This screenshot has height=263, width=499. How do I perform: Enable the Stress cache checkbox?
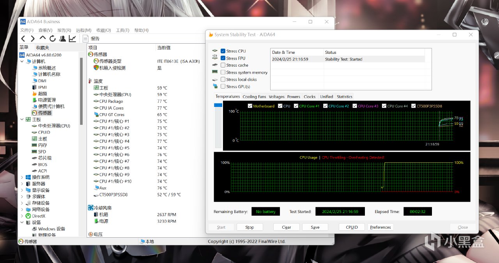[x=223, y=65]
